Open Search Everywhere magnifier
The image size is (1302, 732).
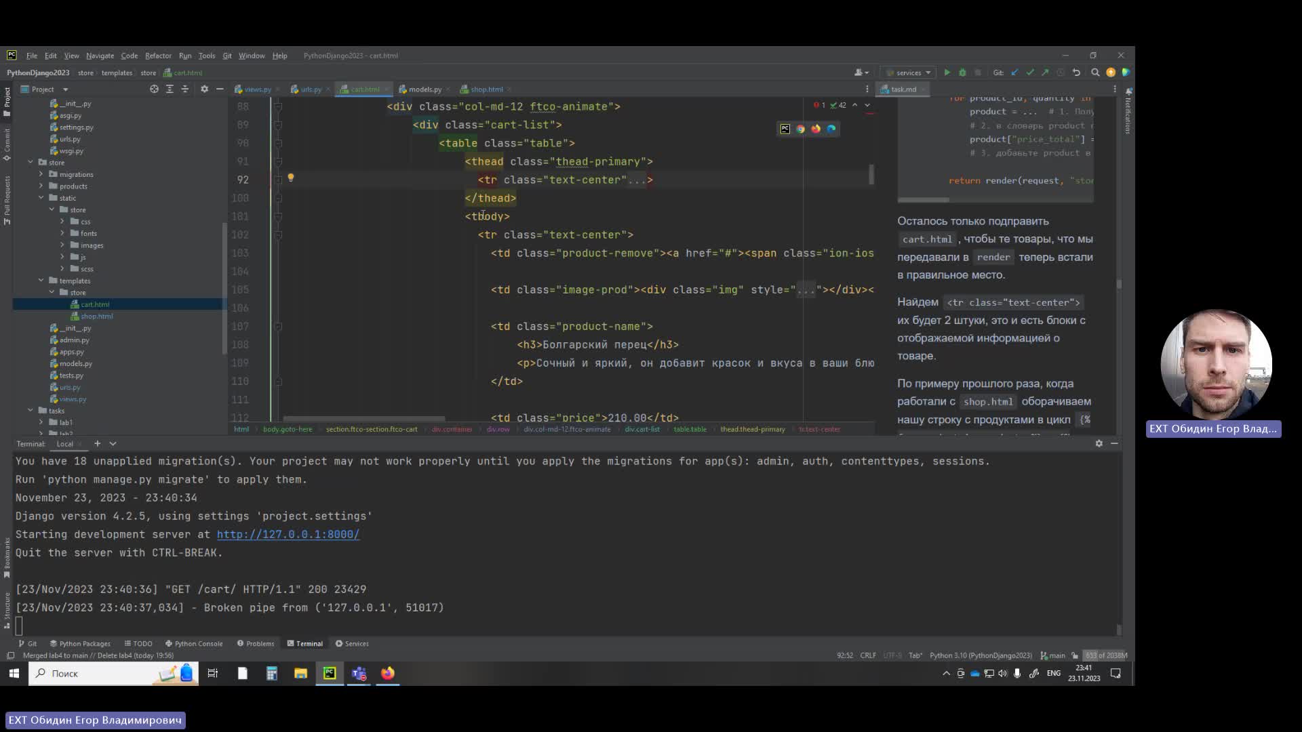point(1095,73)
